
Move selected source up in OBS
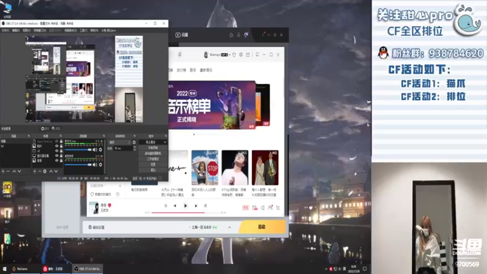click(51, 171)
